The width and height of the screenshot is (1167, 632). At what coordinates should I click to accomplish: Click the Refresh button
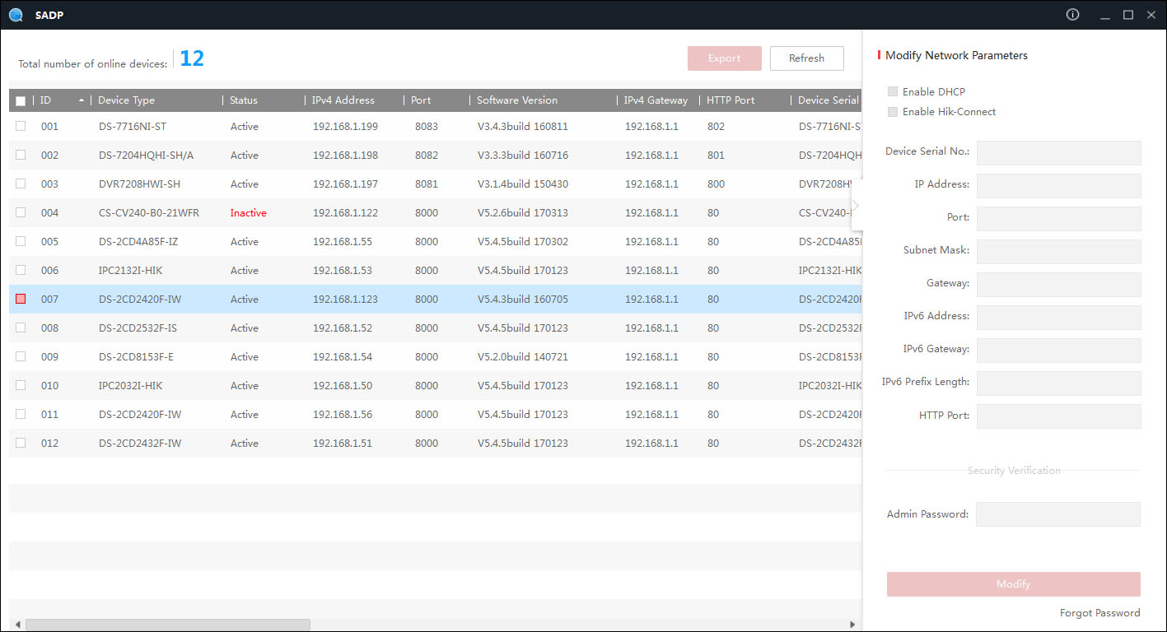[807, 58]
